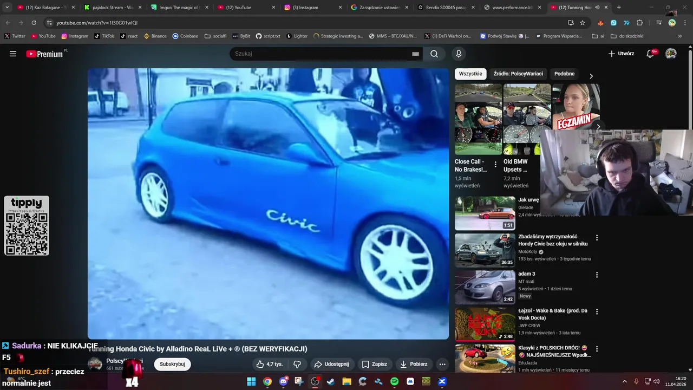The width and height of the screenshot is (693, 390).
Task: Mute the Tunning Honda tab audio icon
Action: pos(597,8)
